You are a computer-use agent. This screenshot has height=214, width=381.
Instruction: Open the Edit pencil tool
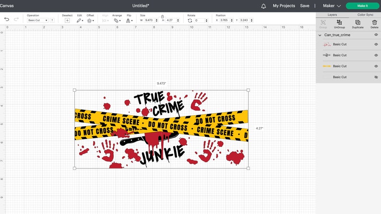click(80, 21)
